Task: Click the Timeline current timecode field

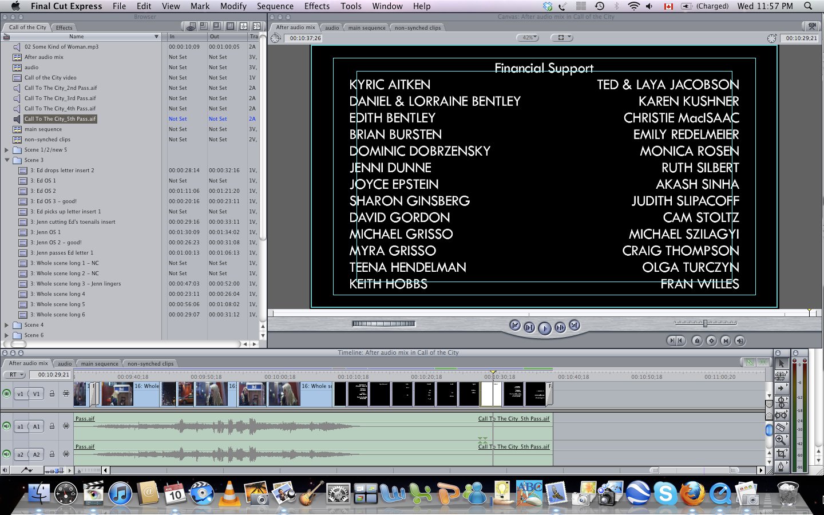Action: (x=50, y=375)
